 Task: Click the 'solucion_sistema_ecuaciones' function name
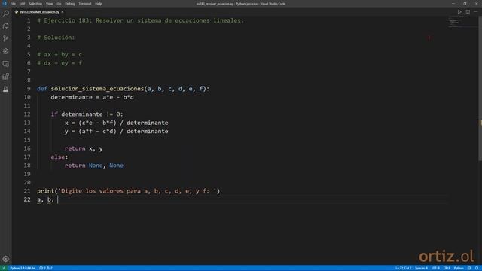tap(97, 89)
